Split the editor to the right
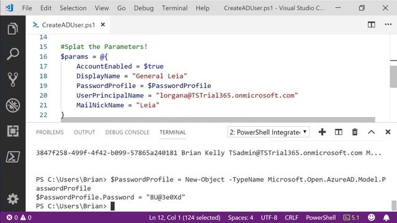Viewport: 397px width, 223px height. click(x=372, y=25)
